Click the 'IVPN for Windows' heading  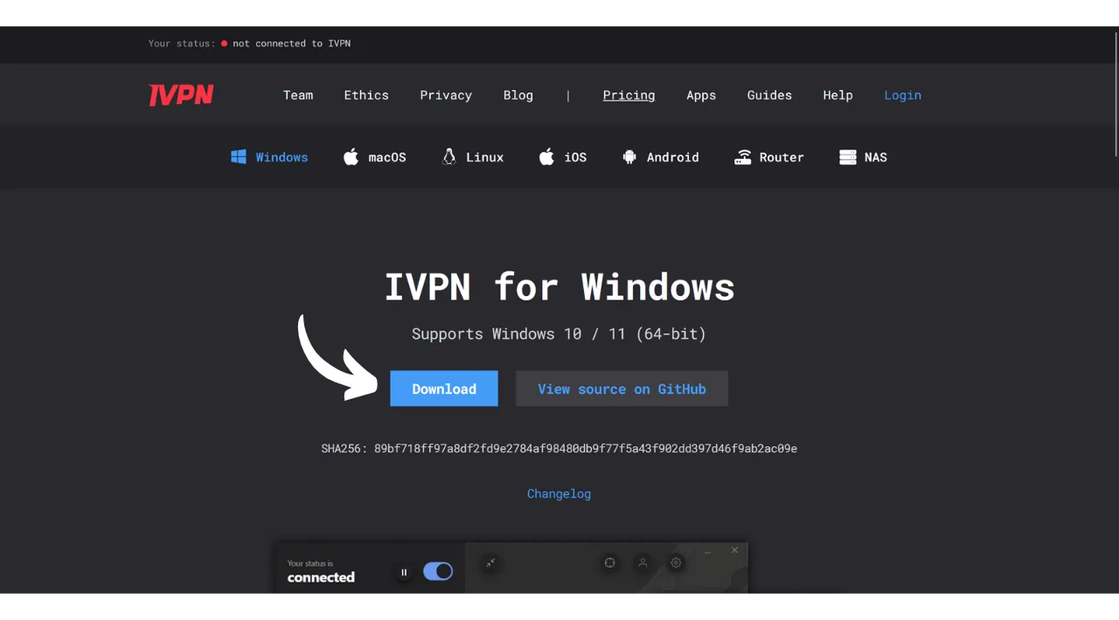559,286
